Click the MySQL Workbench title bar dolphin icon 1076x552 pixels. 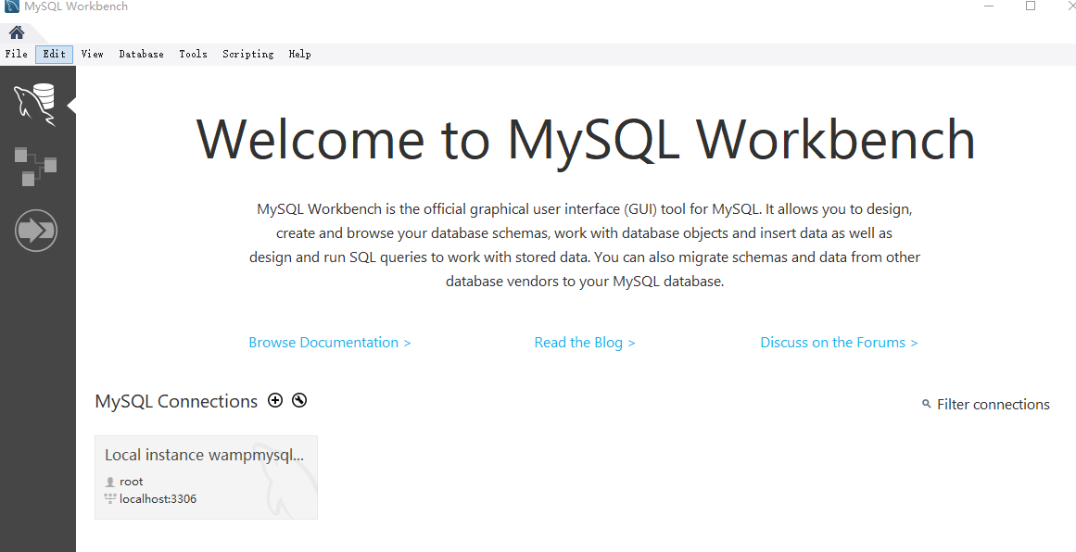(11, 6)
